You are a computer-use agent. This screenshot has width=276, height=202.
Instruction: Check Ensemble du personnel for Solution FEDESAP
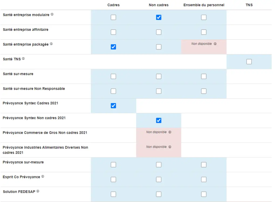click(x=204, y=194)
